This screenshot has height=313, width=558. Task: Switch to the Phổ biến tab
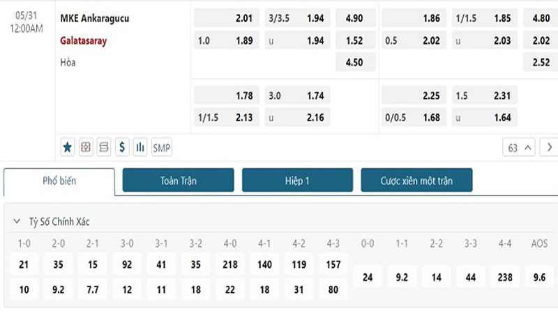[59, 181]
